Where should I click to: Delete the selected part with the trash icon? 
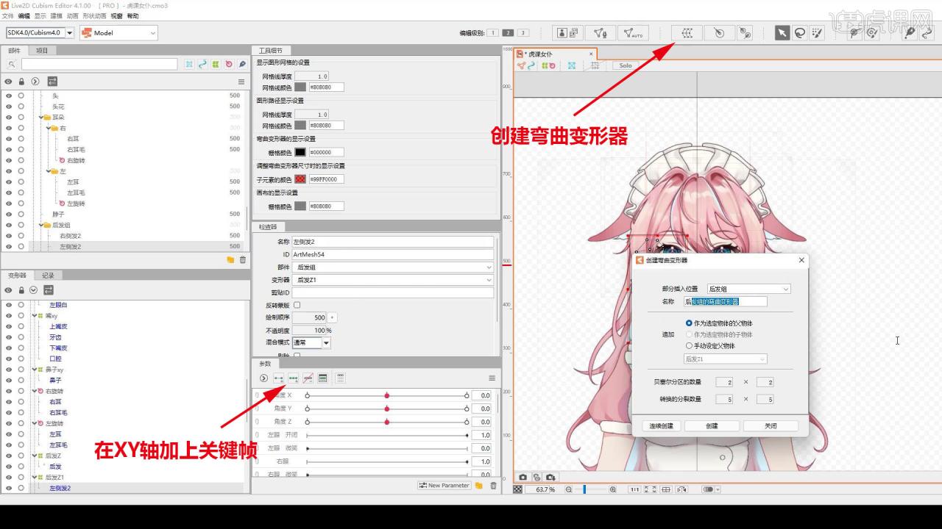click(x=243, y=259)
